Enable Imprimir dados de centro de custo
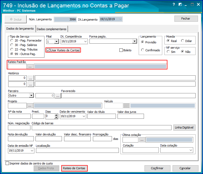The height and width of the screenshot is (174, 203). point(7,163)
